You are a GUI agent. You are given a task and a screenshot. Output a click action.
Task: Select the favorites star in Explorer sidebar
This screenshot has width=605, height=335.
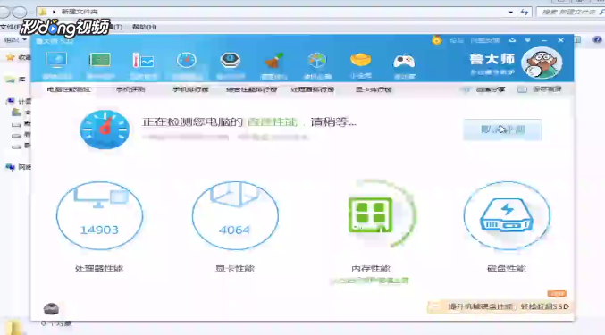[x=11, y=57]
